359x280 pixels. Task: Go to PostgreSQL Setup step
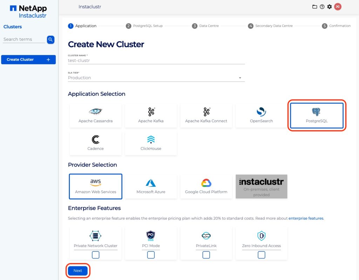144,26
